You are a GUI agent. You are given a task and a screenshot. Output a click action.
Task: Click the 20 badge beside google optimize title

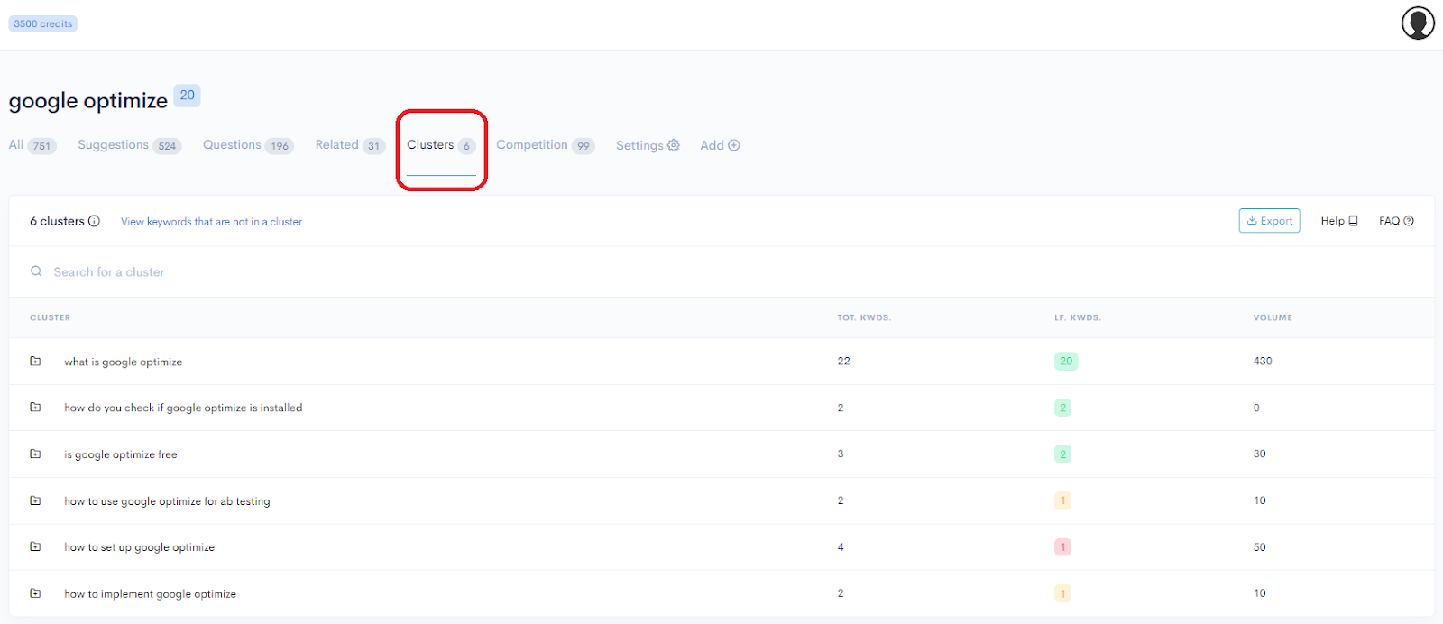click(187, 96)
